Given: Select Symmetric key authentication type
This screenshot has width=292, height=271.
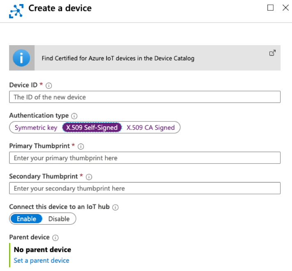Looking at the screenshot, I should [x=36, y=128].
